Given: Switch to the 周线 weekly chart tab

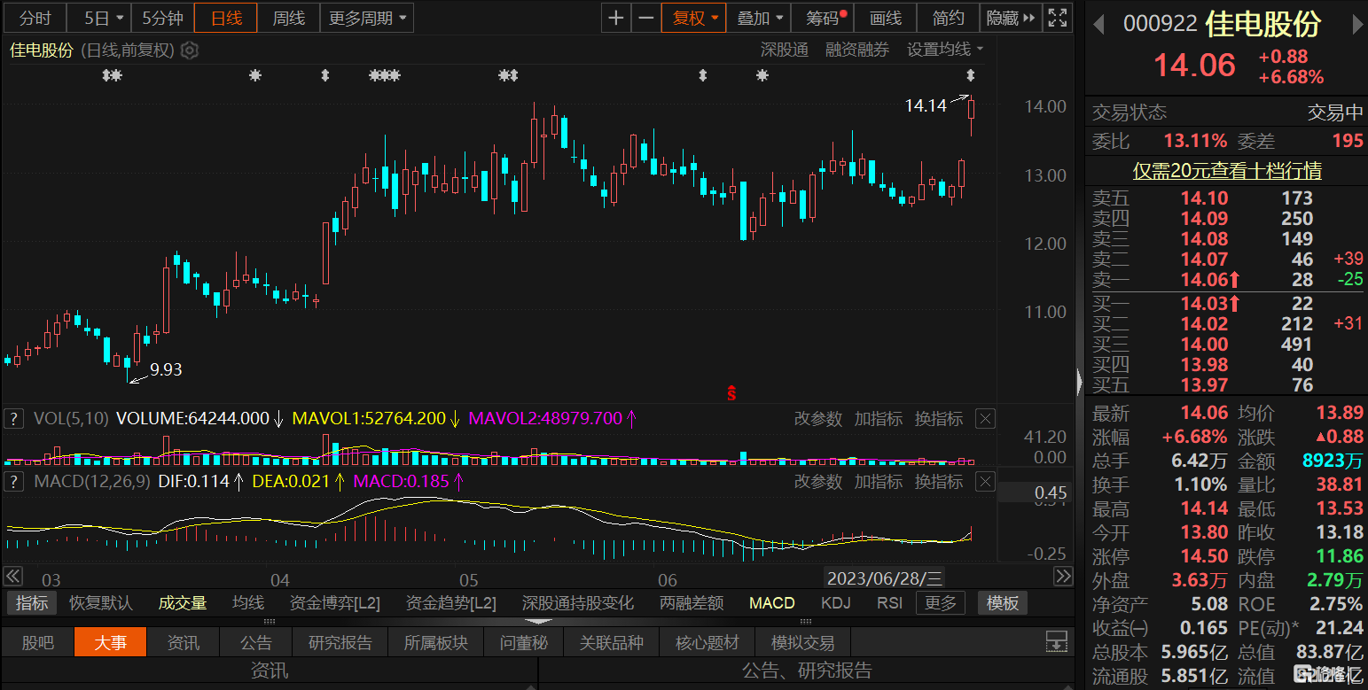Looking at the screenshot, I should 288,18.
